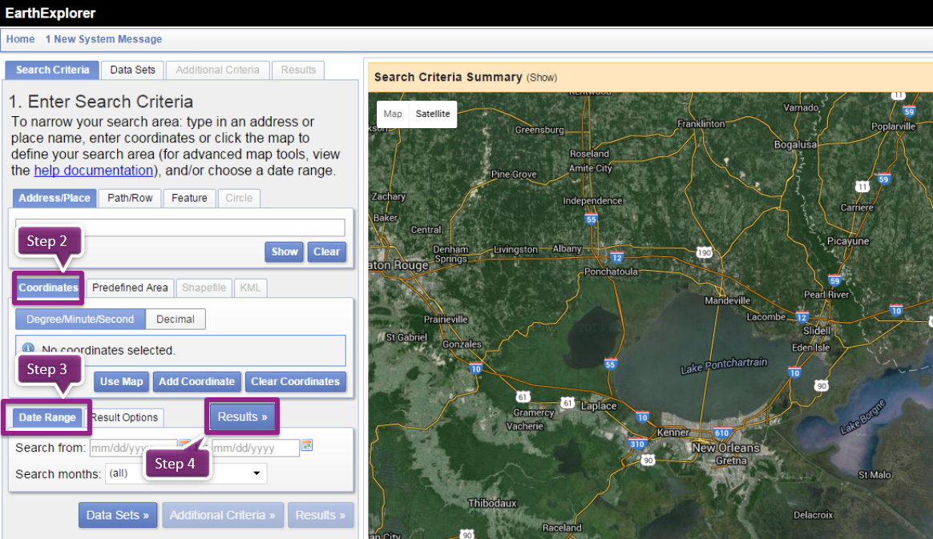Viewport: 933px width, 539px height.
Task: Click New Orleans label on the map
Action: (x=726, y=448)
